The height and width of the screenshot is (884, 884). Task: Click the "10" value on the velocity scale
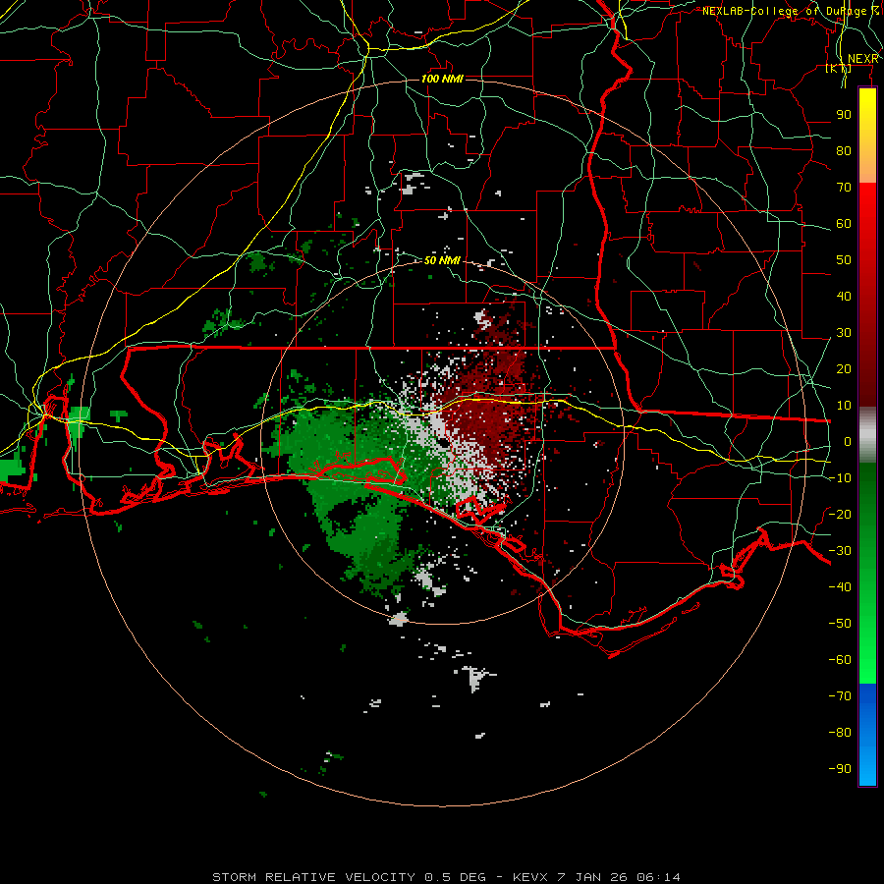(x=844, y=406)
